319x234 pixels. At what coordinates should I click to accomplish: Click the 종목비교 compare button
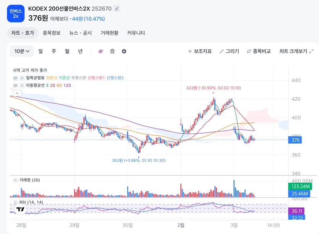click(259, 51)
